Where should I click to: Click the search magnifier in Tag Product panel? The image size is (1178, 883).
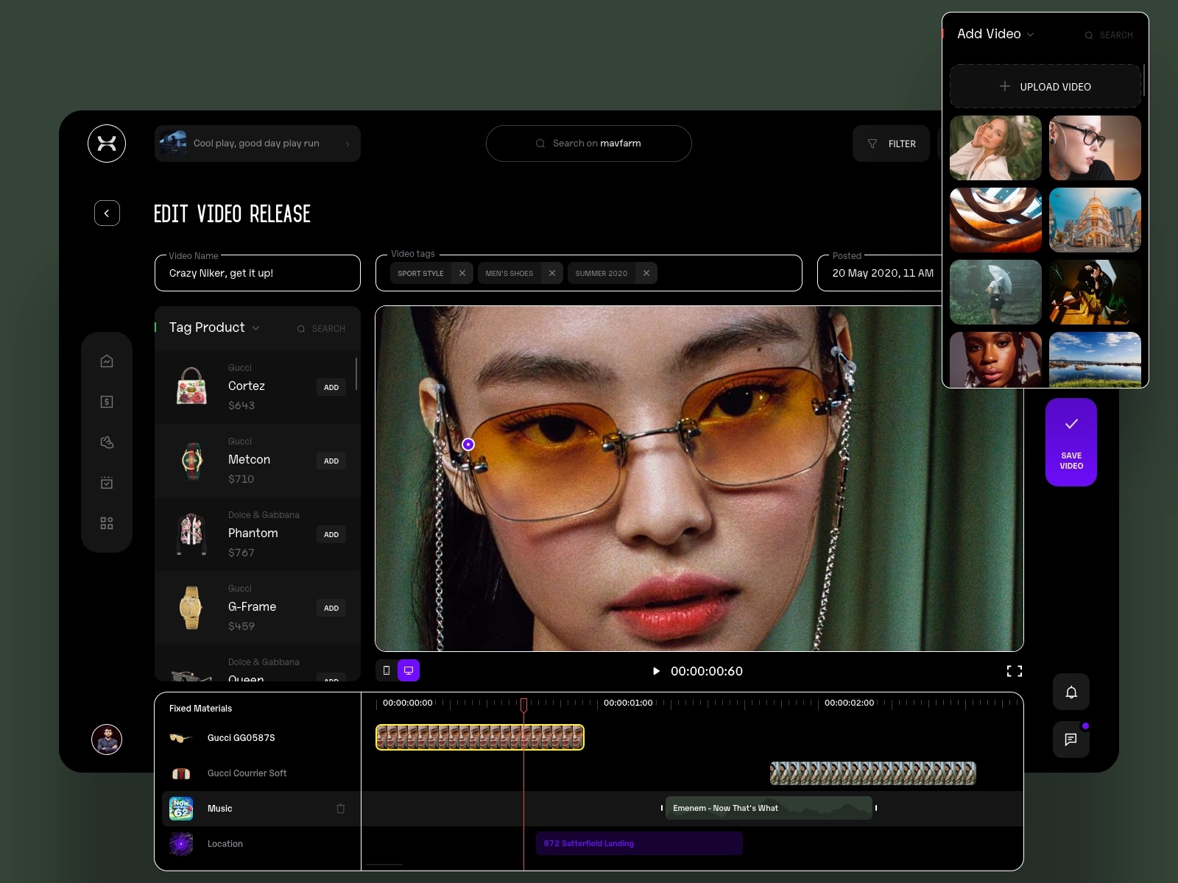[301, 329]
